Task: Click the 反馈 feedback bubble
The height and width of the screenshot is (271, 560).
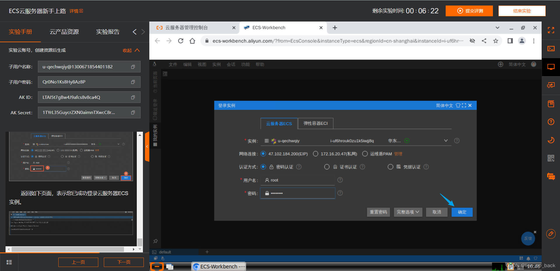Action: pyautogui.click(x=528, y=238)
